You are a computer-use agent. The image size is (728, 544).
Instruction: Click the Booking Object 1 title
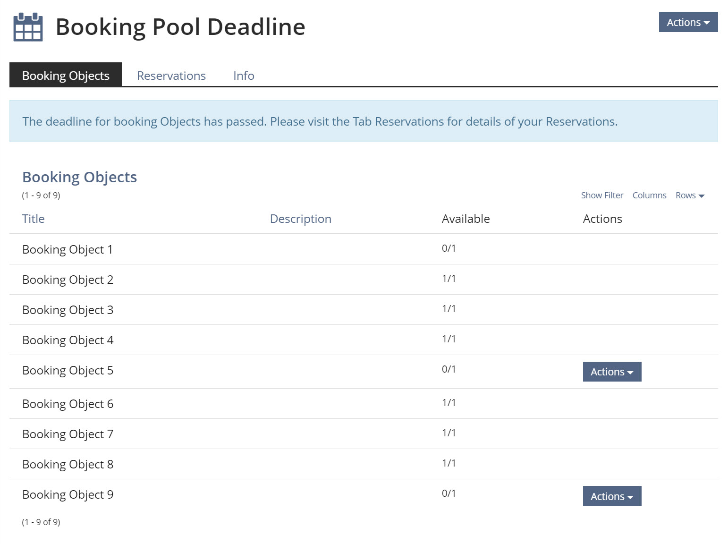[68, 249]
